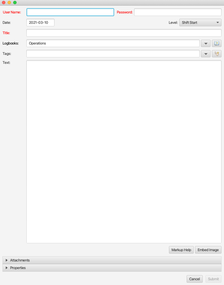This screenshot has width=224, height=285.
Task: Close the log entry window
Action: 4,3
